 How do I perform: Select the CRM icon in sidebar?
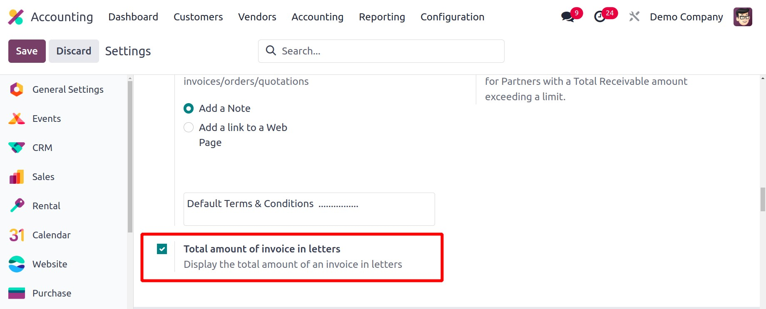17,148
